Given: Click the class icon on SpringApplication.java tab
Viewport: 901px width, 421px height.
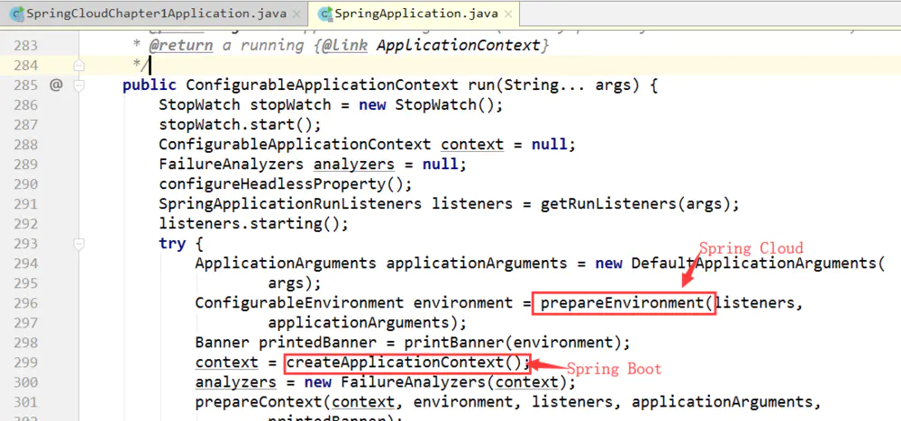Looking at the screenshot, I should 325,13.
